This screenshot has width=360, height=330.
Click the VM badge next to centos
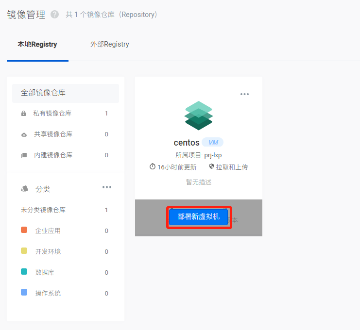[213, 143]
